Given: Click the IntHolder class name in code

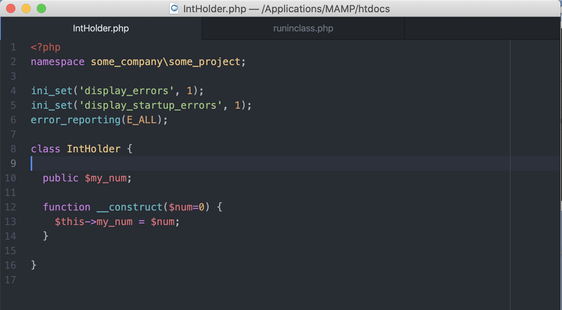Looking at the screenshot, I should pos(94,149).
